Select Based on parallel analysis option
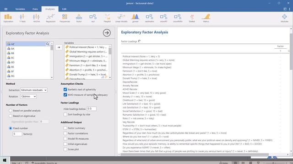 tap(11, 111)
